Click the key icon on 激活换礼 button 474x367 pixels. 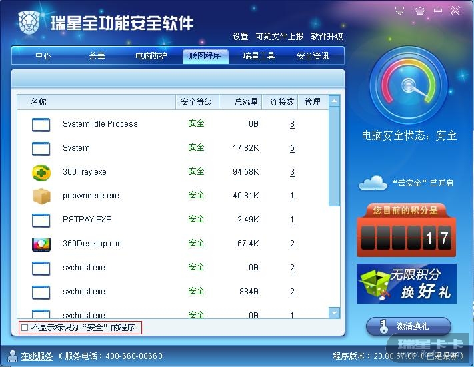(x=383, y=326)
